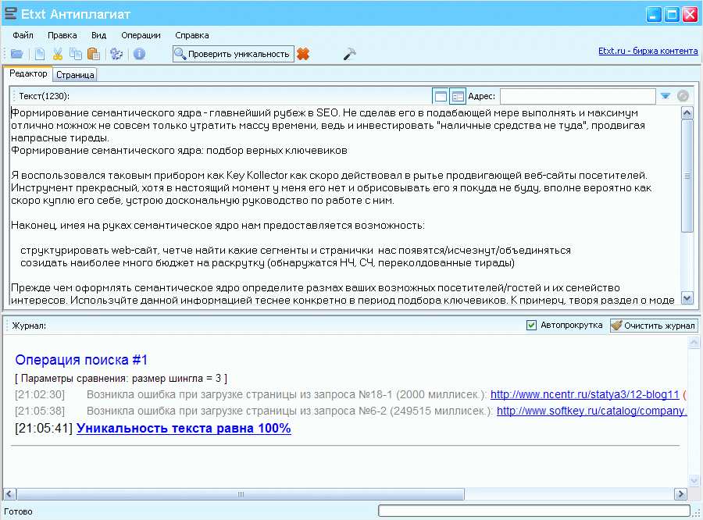
Task: Switch to plain text view icon
Action: pos(441,96)
